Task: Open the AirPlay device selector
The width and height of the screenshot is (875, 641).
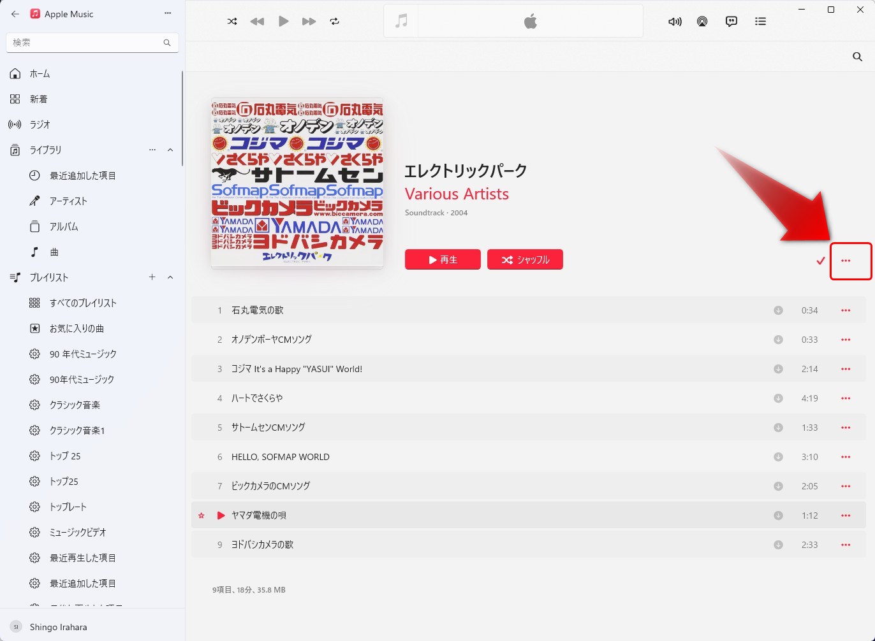Action: click(702, 21)
